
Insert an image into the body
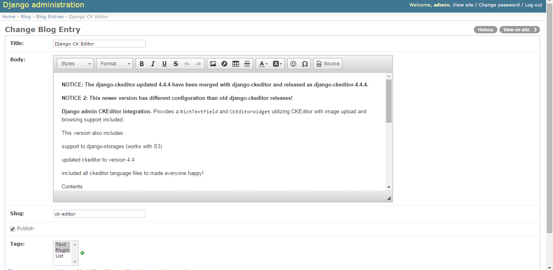(x=213, y=64)
